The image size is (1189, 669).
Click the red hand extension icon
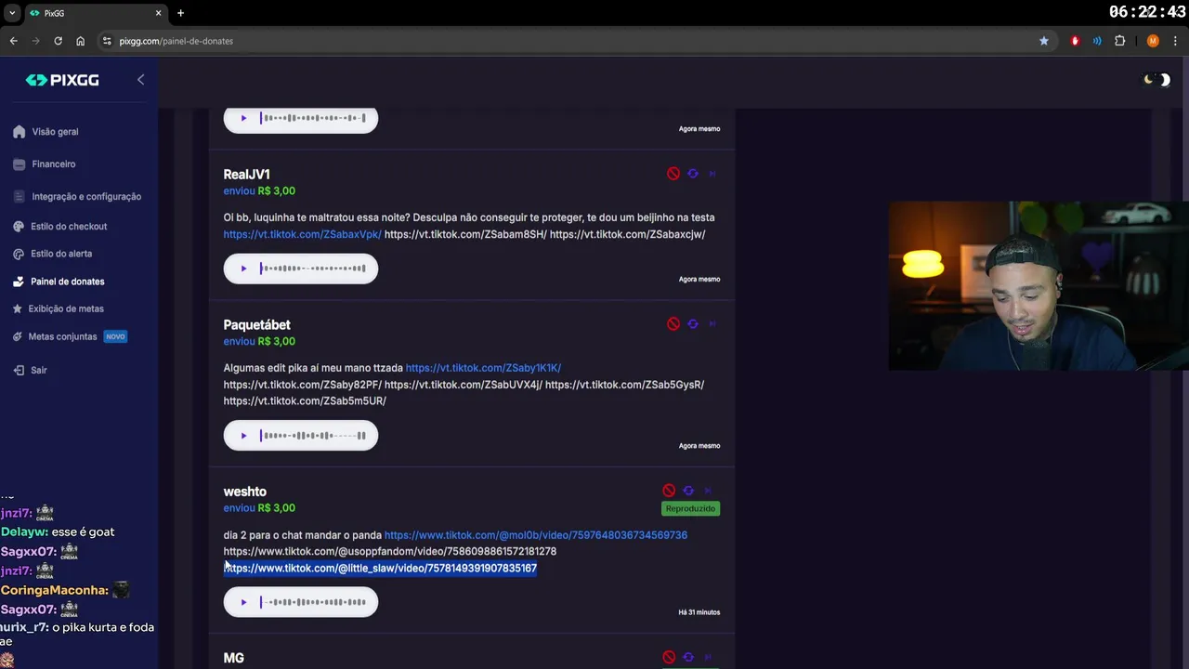click(1075, 41)
